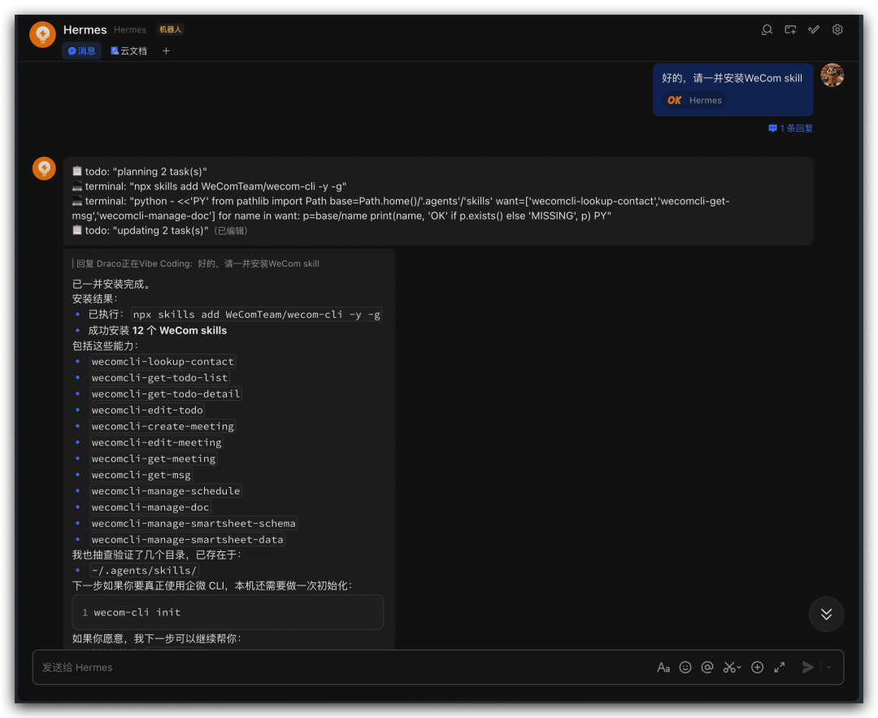This screenshot has width=878, height=718.
Task: Select the 消息 tab
Action: click(81, 50)
